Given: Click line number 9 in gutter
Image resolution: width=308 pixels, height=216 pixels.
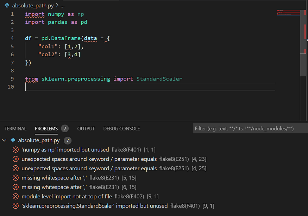Looking at the screenshot, I should coord(12,79).
